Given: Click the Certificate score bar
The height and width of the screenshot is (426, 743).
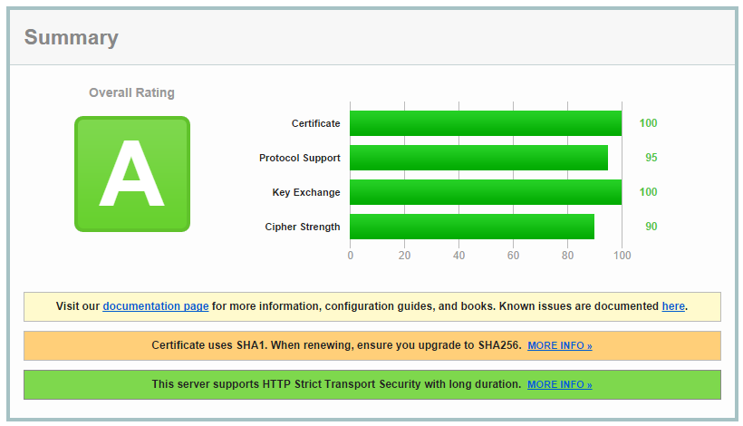Looking at the screenshot, I should tap(485, 123).
